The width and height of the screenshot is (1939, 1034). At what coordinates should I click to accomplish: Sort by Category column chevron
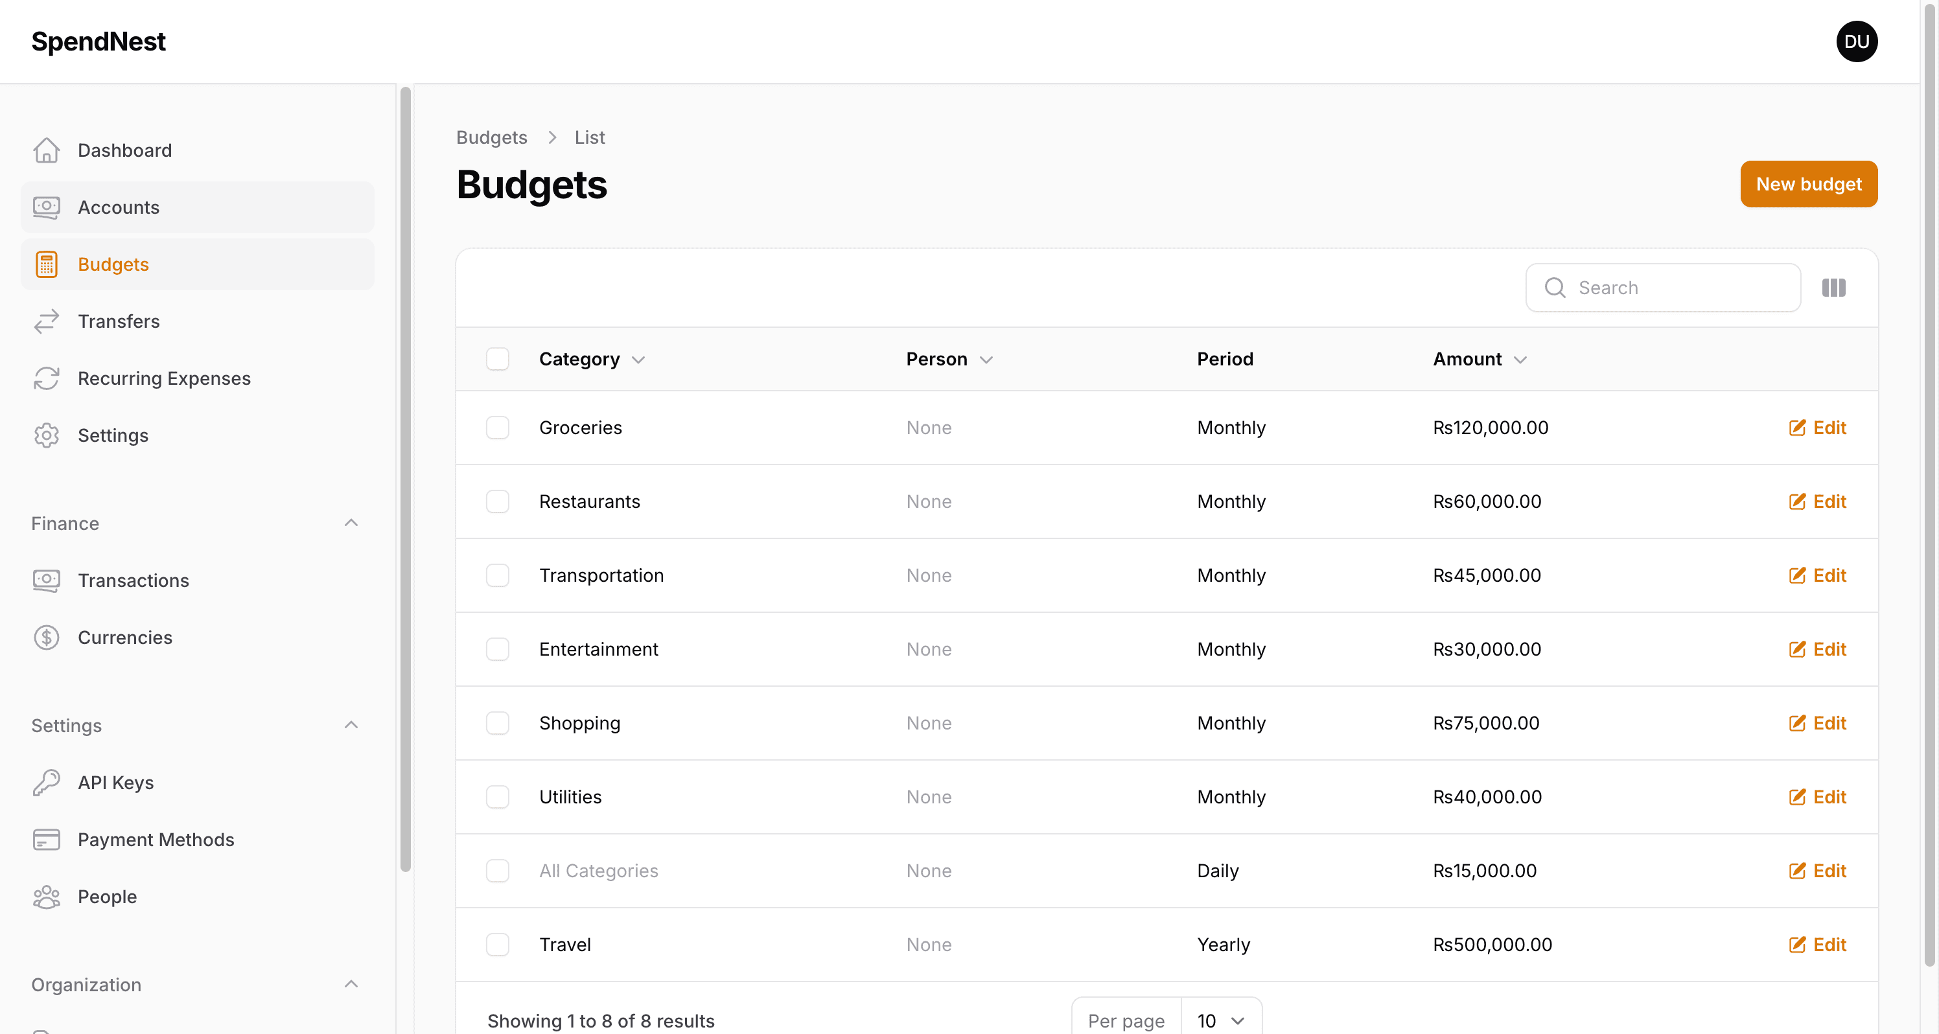(x=638, y=360)
